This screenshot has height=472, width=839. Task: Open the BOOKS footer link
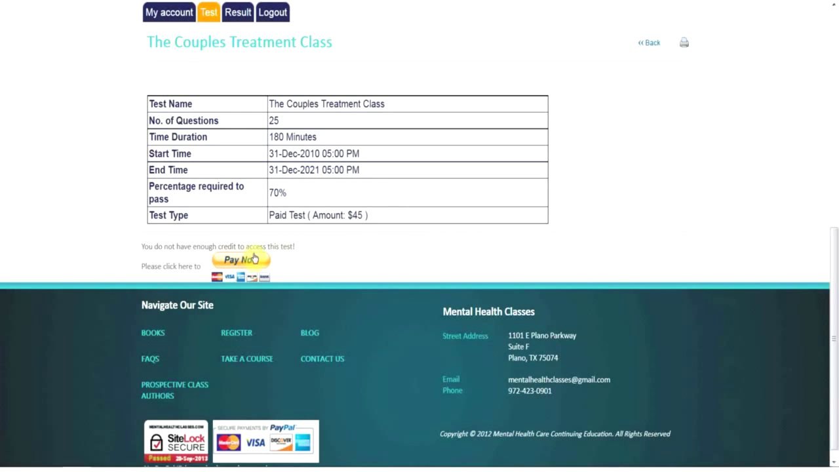click(153, 333)
